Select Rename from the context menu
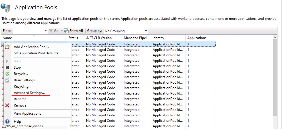282x131 pixels. 20,99
